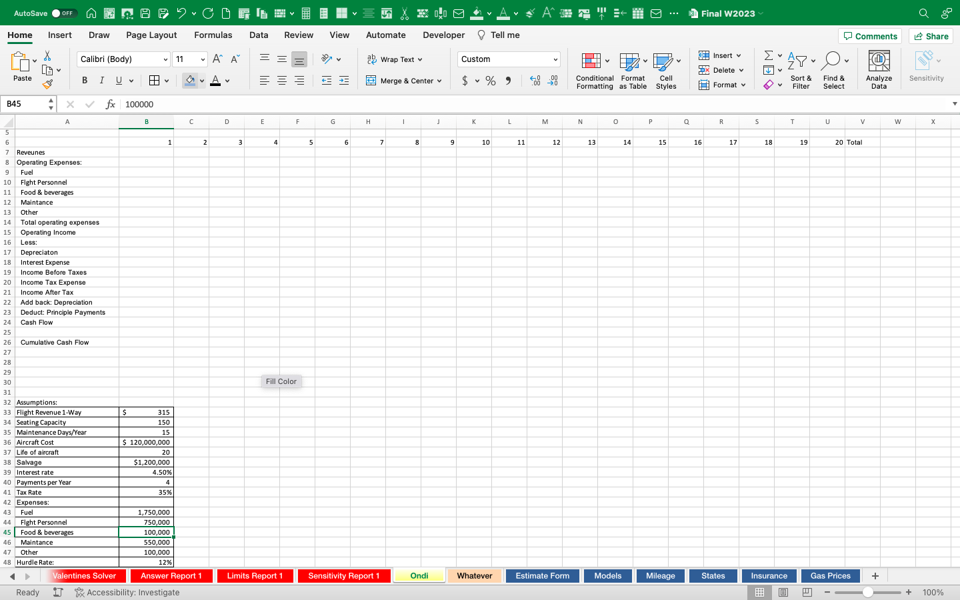Click the AutoSum sigma icon
This screenshot has height=600, width=960.
tap(769, 55)
